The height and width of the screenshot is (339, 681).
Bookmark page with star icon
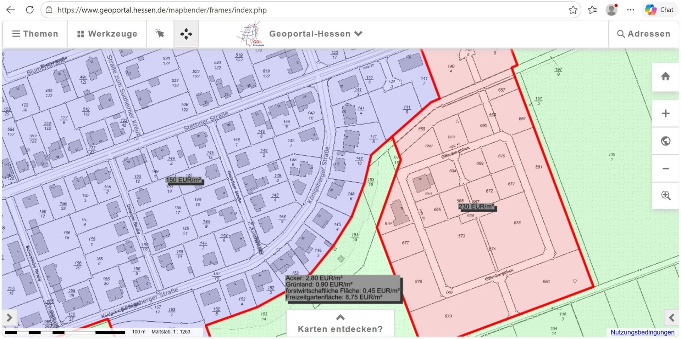pos(573,10)
